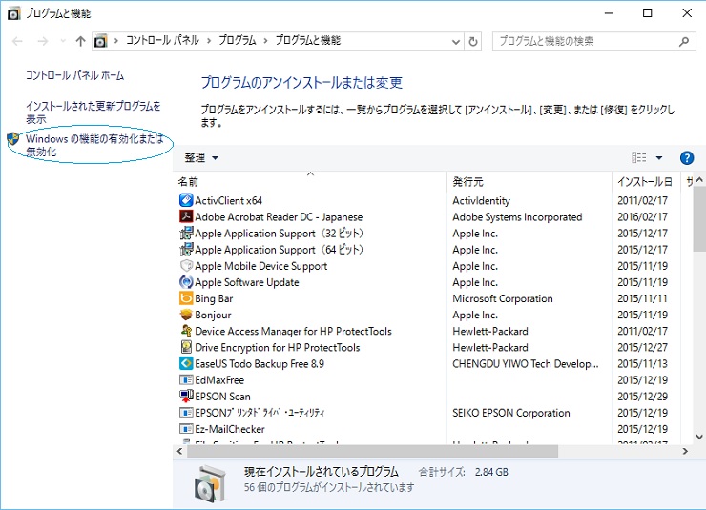This screenshot has height=510, width=706.
Task: Click the EPSON Scan icon
Action: (x=186, y=396)
